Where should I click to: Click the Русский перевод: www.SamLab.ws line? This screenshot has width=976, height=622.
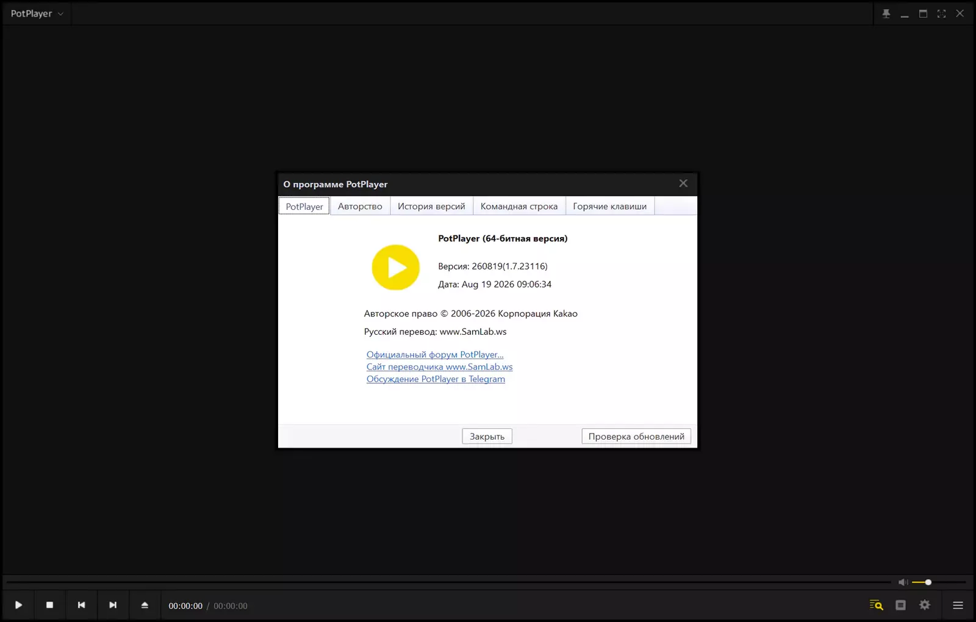tap(436, 332)
